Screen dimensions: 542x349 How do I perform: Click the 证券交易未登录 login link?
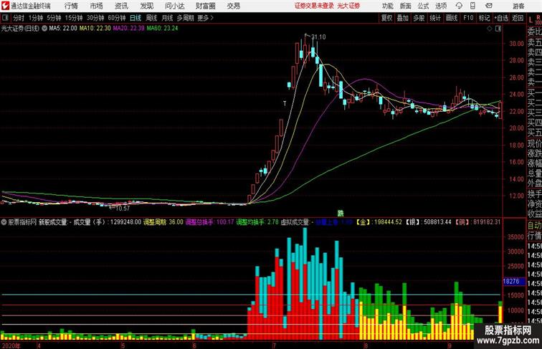[x=314, y=6]
